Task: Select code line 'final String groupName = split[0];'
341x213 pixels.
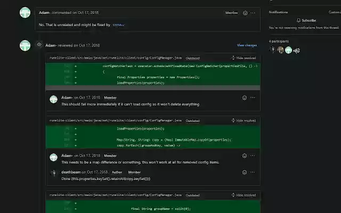Action: tap(161, 209)
